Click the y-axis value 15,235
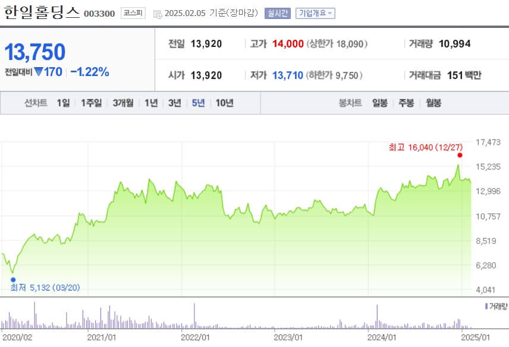This screenshot has width=509, height=347. [x=488, y=167]
